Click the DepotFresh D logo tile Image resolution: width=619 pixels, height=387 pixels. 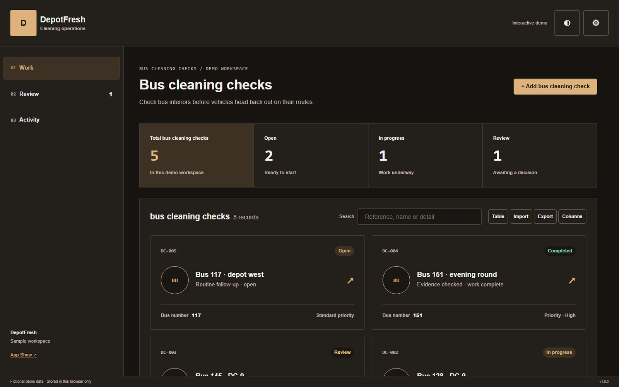(x=23, y=23)
